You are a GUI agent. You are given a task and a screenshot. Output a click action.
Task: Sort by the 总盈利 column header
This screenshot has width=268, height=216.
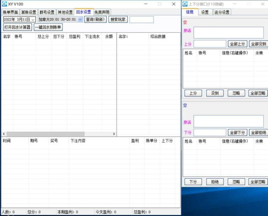click(x=74, y=36)
